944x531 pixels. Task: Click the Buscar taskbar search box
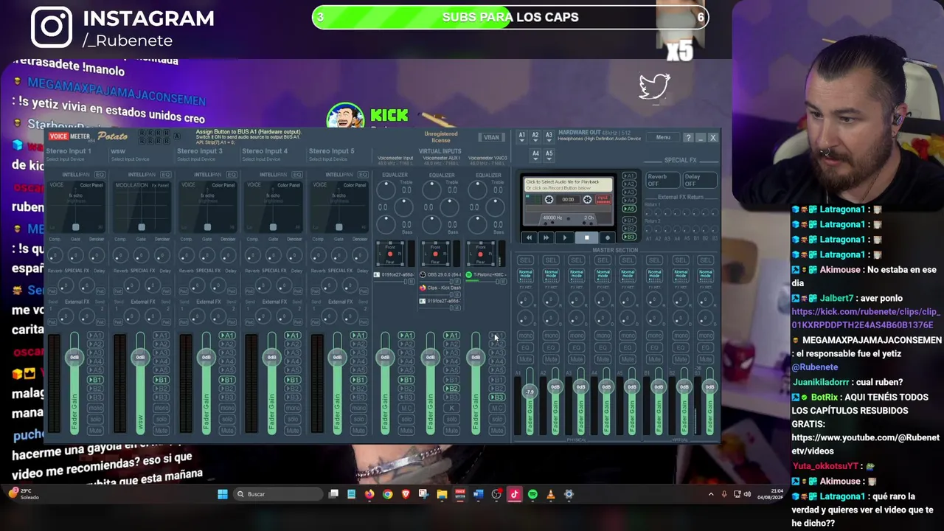[277, 494]
